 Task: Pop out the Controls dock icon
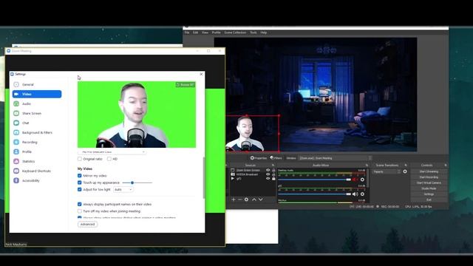click(x=446, y=166)
